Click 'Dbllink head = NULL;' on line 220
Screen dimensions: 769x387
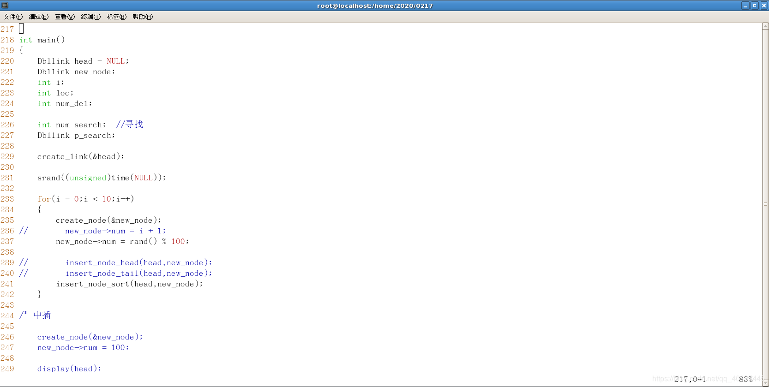click(83, 61)
